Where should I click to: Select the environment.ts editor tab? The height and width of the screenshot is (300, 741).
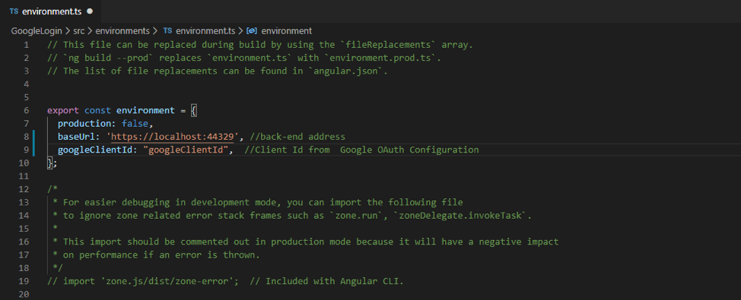click(x=50, y=11)
